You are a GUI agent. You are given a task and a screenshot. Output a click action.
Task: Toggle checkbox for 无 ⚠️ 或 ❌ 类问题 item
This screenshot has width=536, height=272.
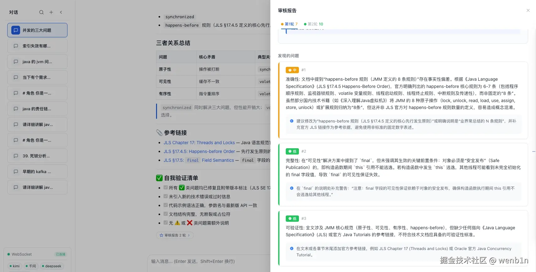tap(165, 223)
